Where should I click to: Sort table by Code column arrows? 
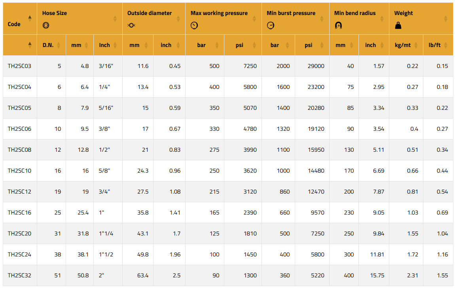pyautogui.click(x=30, y=19)
